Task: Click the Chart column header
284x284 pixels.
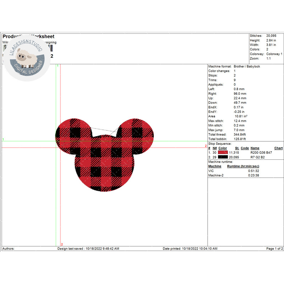Action: point(278,148)
